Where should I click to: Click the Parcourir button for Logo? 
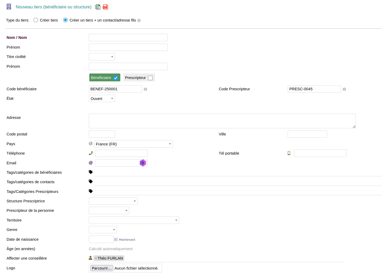click(102, 268)
